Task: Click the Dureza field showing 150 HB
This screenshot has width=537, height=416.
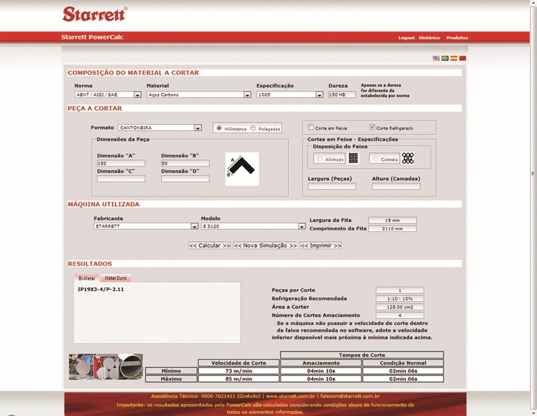Action: 342,94
